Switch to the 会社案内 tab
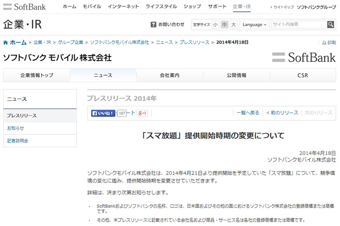 (170, 75)
